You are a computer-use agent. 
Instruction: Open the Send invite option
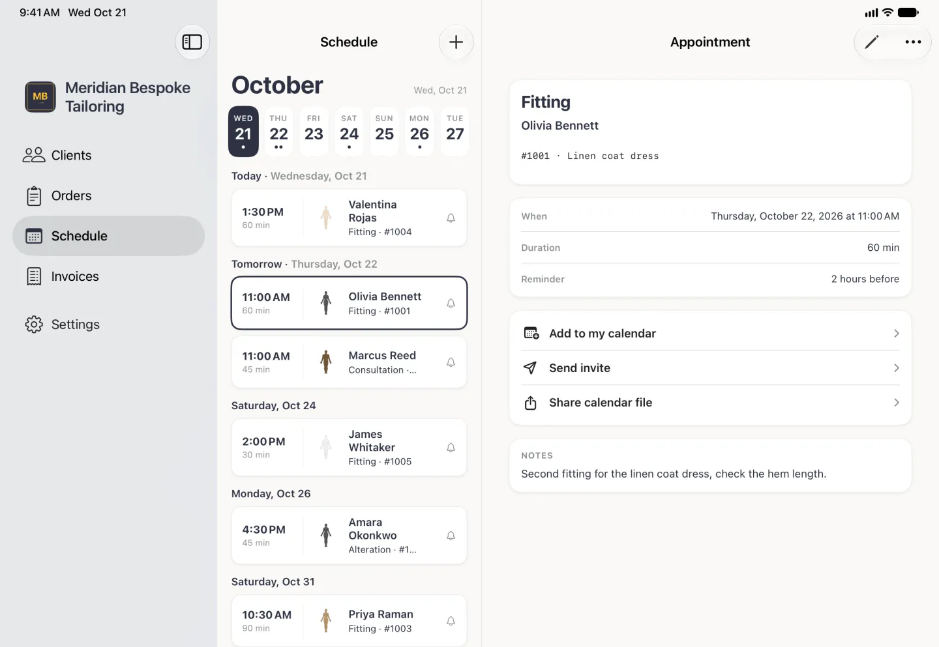pos(710,368)
